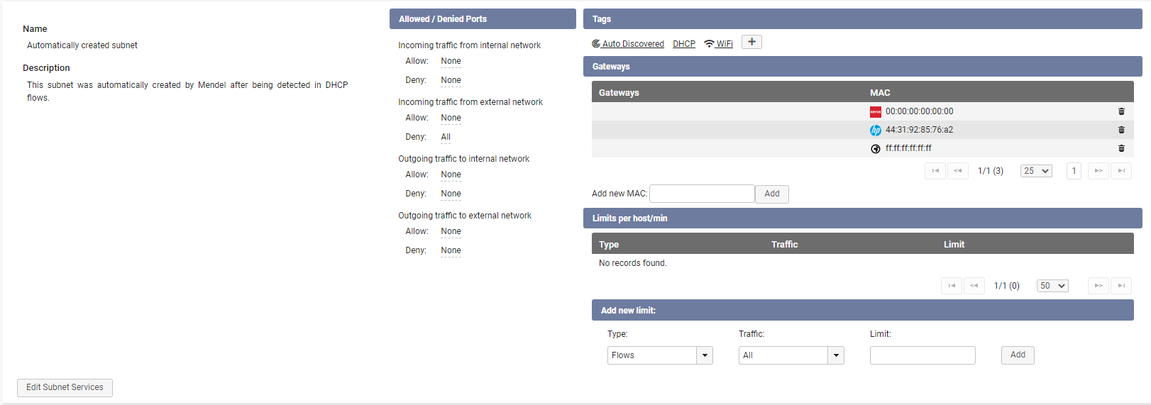Delete the 00:00:00:00:00:00 gateway entry
This screenshot has height=405, width=1151.
[1121, 111]
